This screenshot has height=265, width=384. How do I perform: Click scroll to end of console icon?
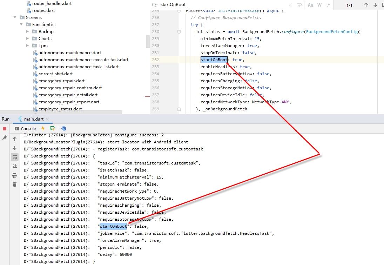[x=15, y=166]
